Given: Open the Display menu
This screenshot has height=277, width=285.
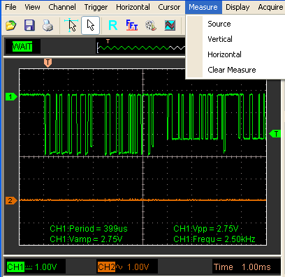Looking at the screenshot, I should click(x=237, y=7).
